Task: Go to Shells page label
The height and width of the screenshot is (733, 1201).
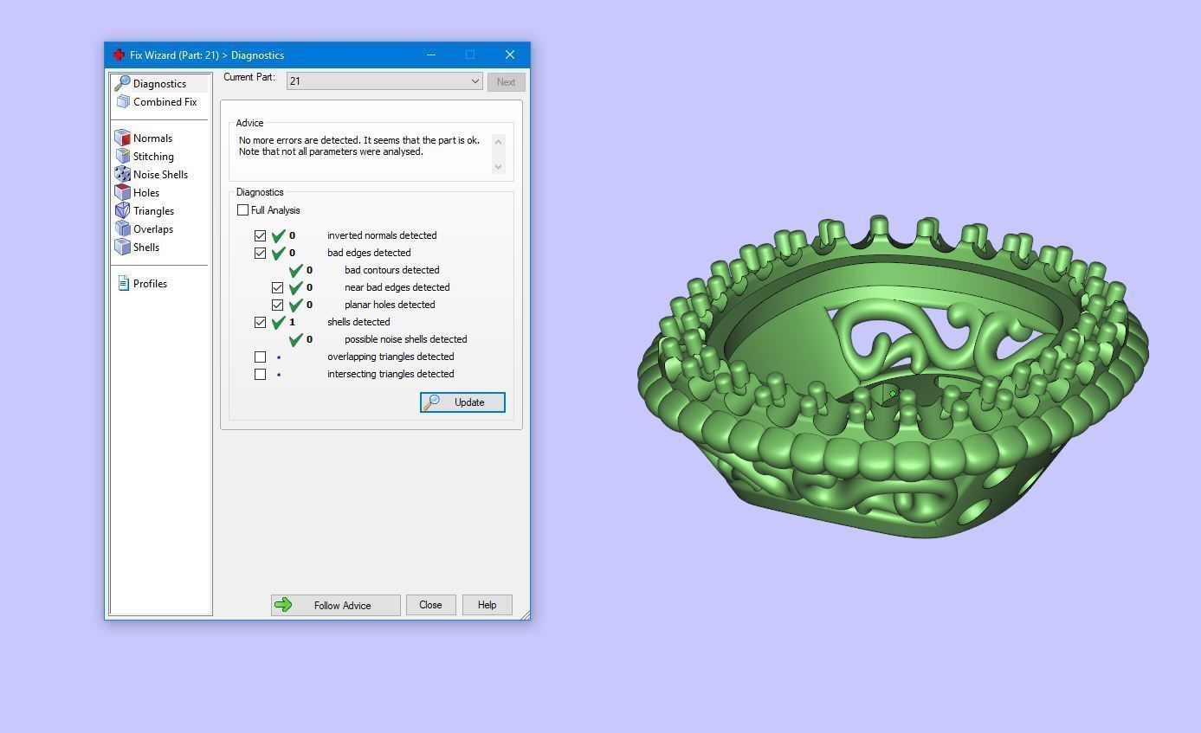Action: pos(146,248)
